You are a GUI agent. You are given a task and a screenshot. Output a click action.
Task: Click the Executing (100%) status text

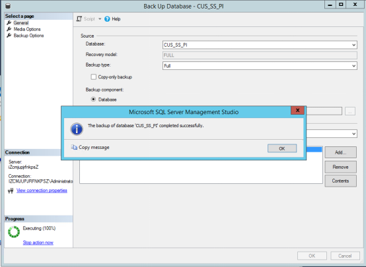click(x=39, y=228)
